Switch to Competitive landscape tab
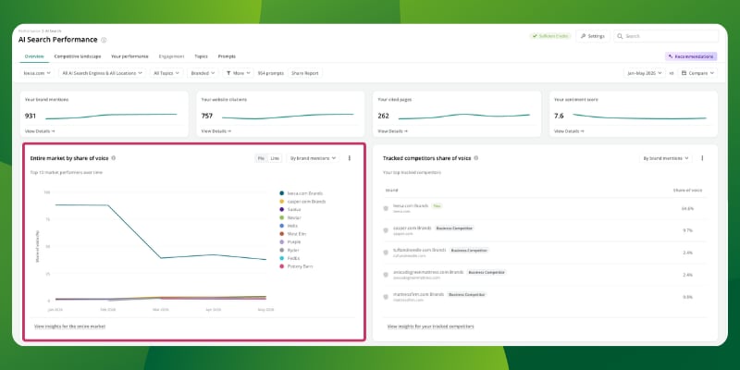Viewport: 740px width, 370px height. (78, 56)
